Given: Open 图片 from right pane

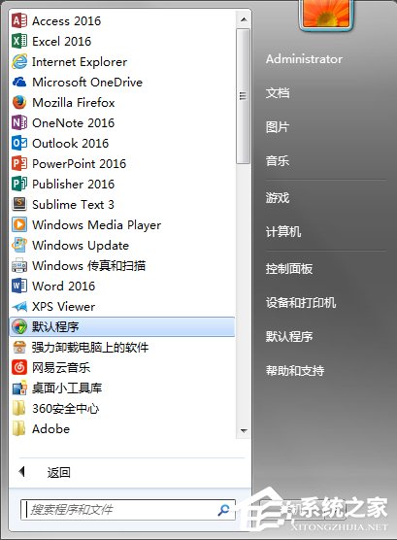Looking at the screenshot, I should click(278, 126).
